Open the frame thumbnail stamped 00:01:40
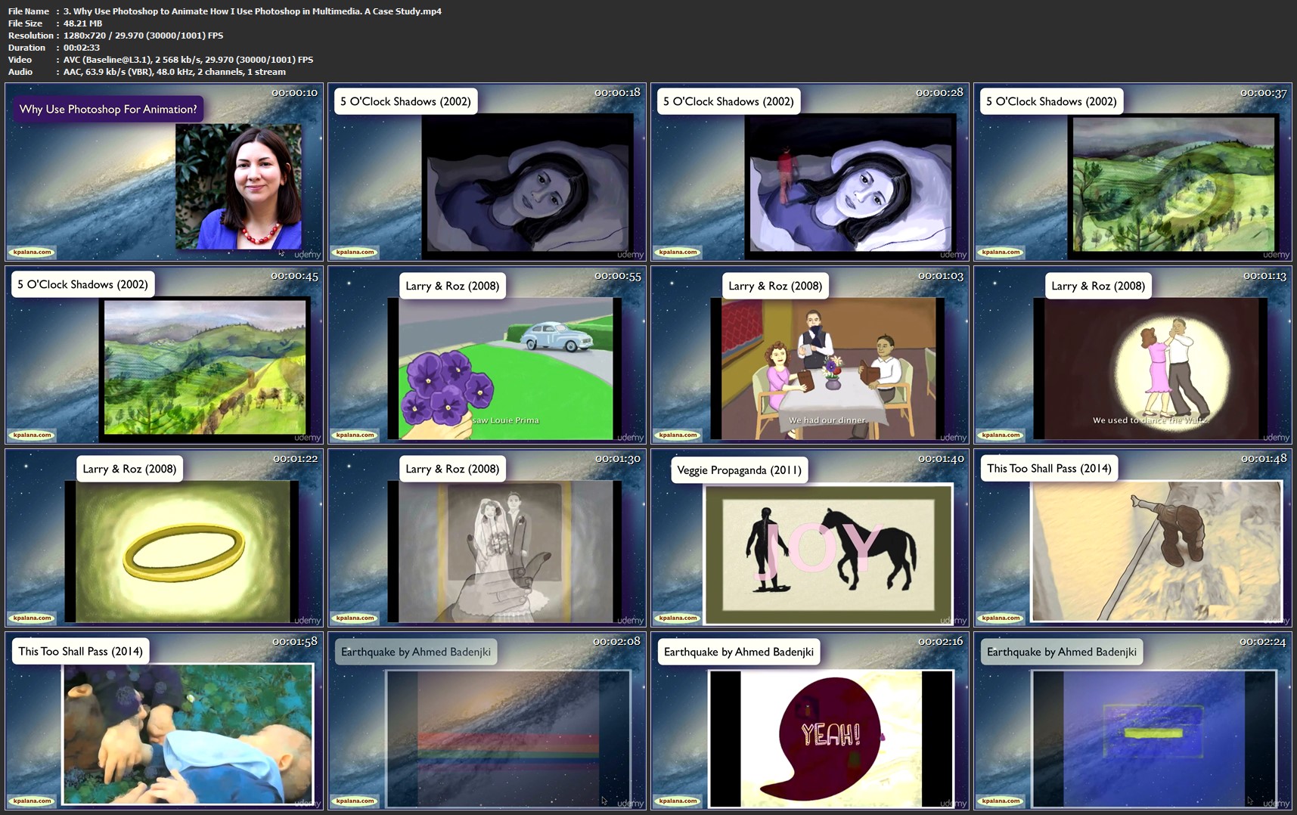 click(810, 538)
